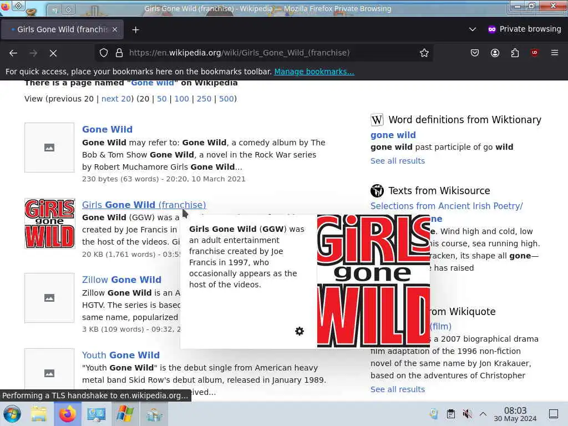Open the Firefox account icon
The width and height of the screenshot is (568, 426).
(495, 53)
